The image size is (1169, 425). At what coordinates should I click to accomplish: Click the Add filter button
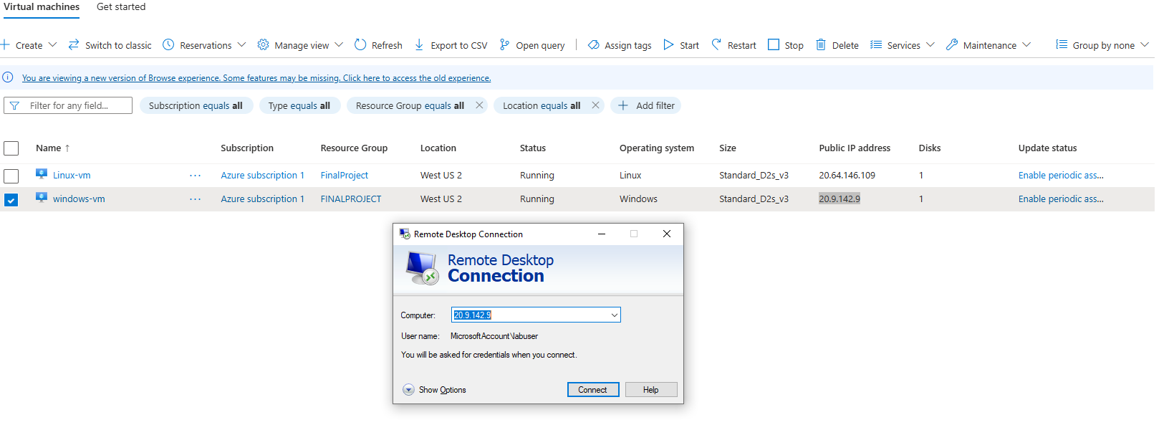pos(645,105)
